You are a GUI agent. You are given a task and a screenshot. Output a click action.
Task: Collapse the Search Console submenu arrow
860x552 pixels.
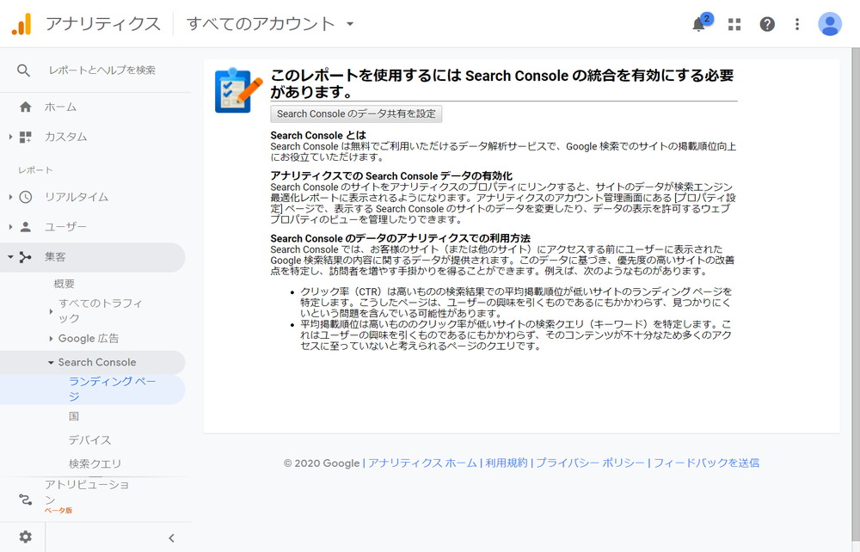(51, 362)
